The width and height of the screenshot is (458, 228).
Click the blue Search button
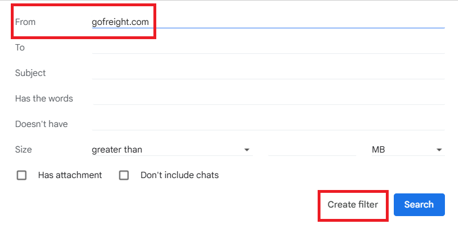(419, 205)
